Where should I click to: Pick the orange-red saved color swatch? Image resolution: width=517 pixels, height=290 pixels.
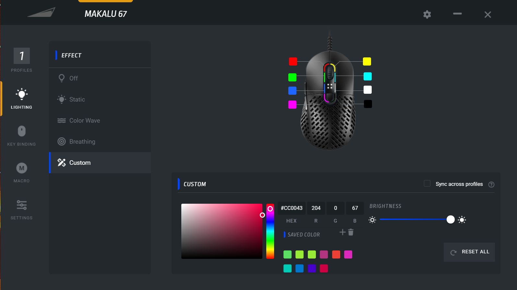click(336, 254)
